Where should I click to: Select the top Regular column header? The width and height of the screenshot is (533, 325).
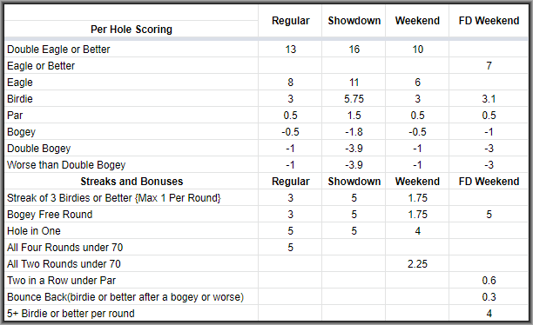pos(291,21)
